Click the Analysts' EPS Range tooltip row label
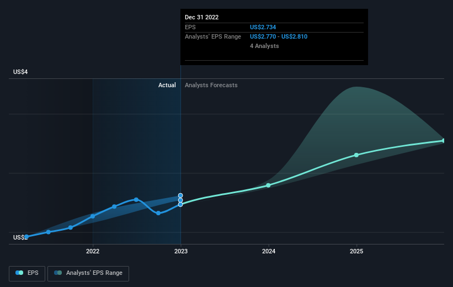Viewport: 453px width, 287px height. pos(213,37)
